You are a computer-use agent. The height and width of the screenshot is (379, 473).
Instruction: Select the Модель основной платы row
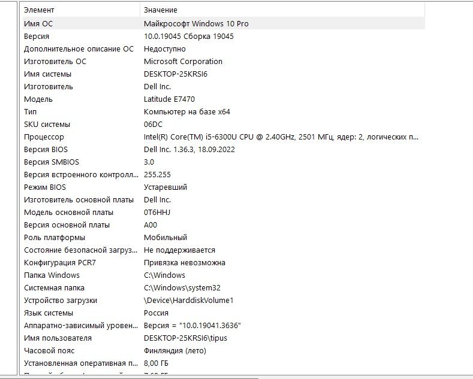tap(224, 213)
